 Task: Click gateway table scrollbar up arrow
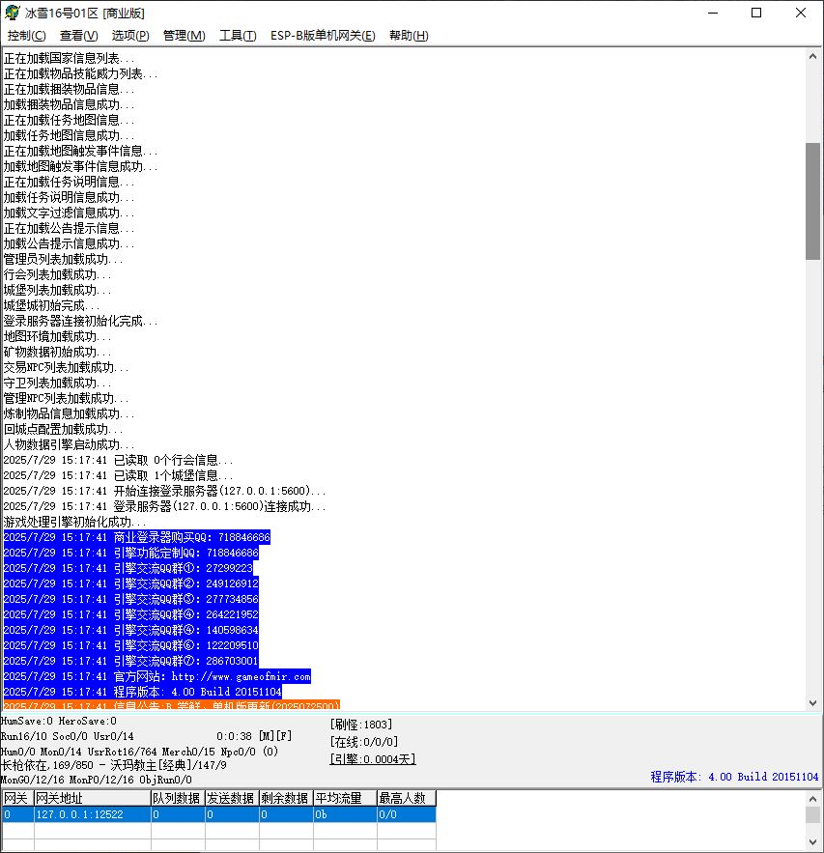pos(812,799)
